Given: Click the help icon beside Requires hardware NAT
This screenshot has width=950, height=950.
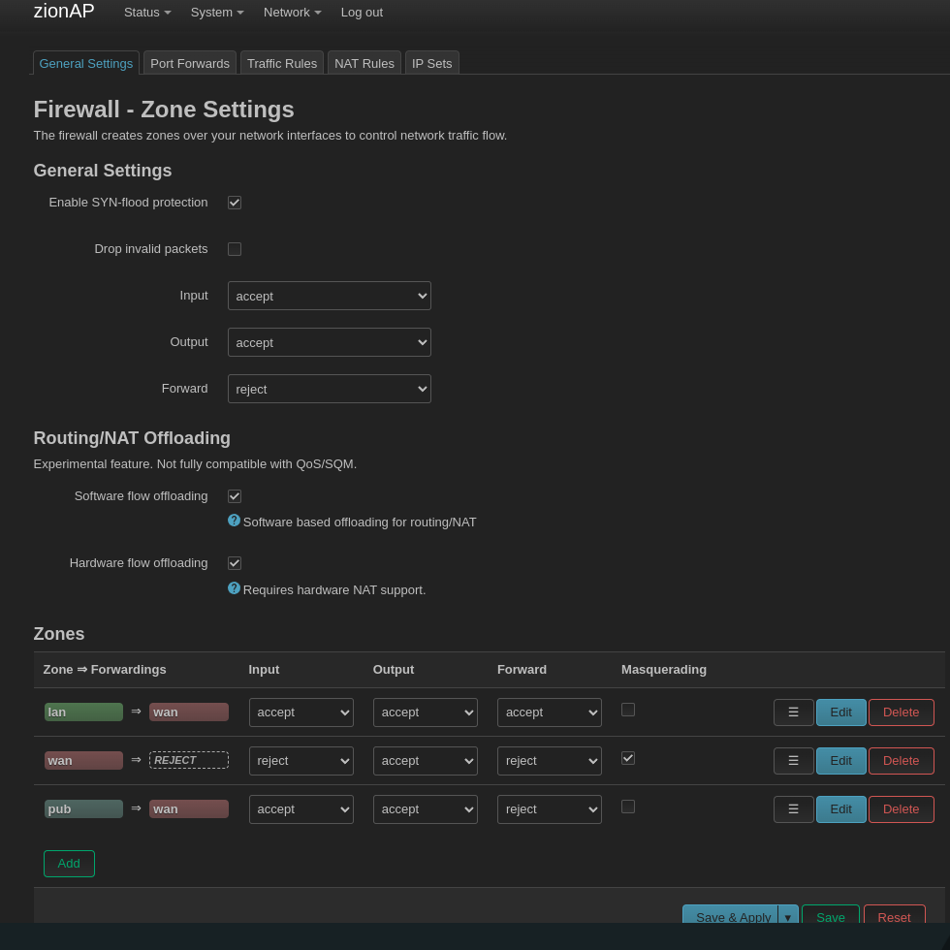Looking at the screenshot, I should coord(234,588).
